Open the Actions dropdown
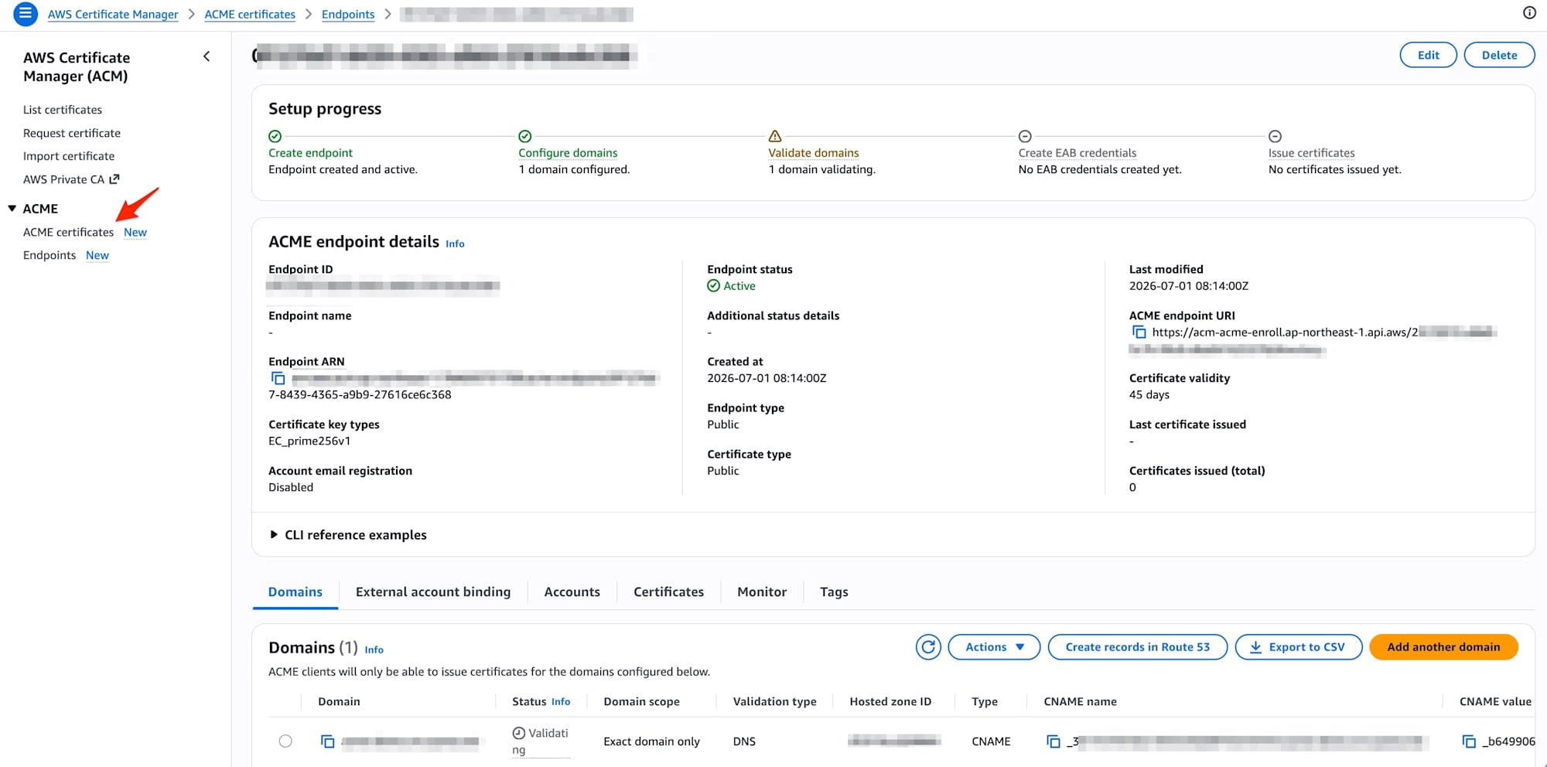The width and height of the screenshot is (1547, 767). coord(994,647)
